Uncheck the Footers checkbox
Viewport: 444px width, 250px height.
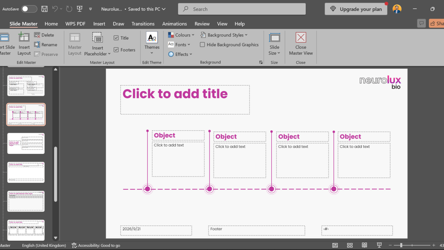[x=116, y=50]
